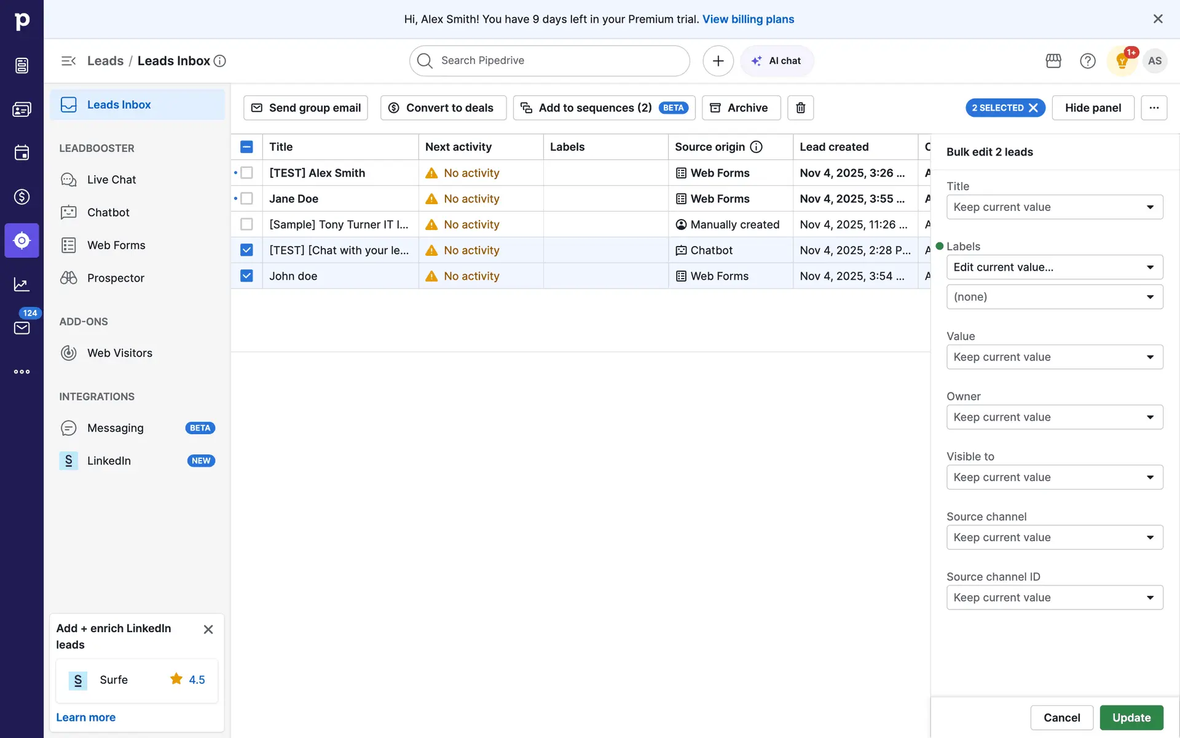1180x738 pixels.
Task: Open the mail inbox icon with 124 badge
Action: pyautogui.click(x=22, y=328)
